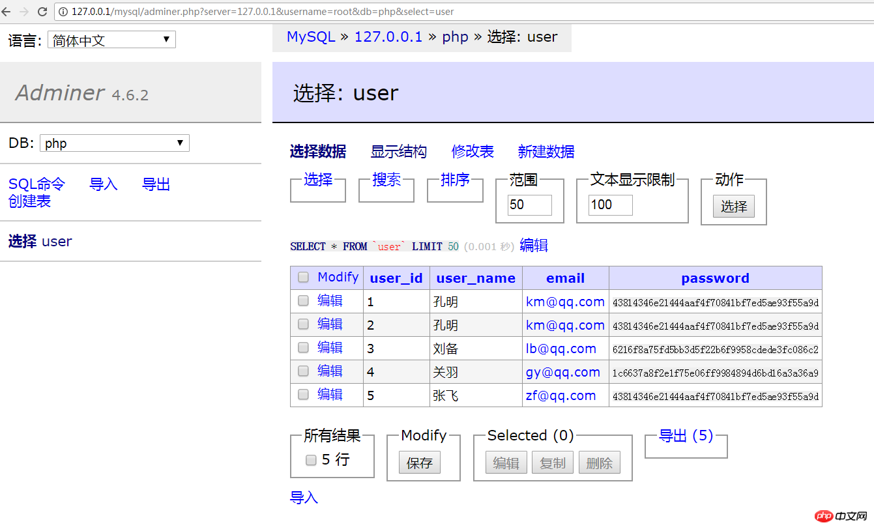Click the address bar URL

(x=263, y=12)
